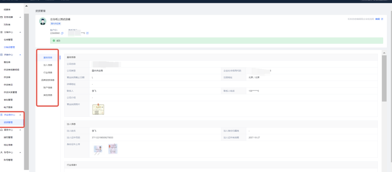This screenshot has width=392, height=172.
Task: Go to the 账户信息 section tab
Action: coord(48,87)
